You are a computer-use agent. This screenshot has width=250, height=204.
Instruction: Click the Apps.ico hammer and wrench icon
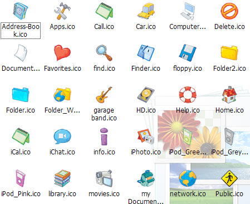coord(62,11)
